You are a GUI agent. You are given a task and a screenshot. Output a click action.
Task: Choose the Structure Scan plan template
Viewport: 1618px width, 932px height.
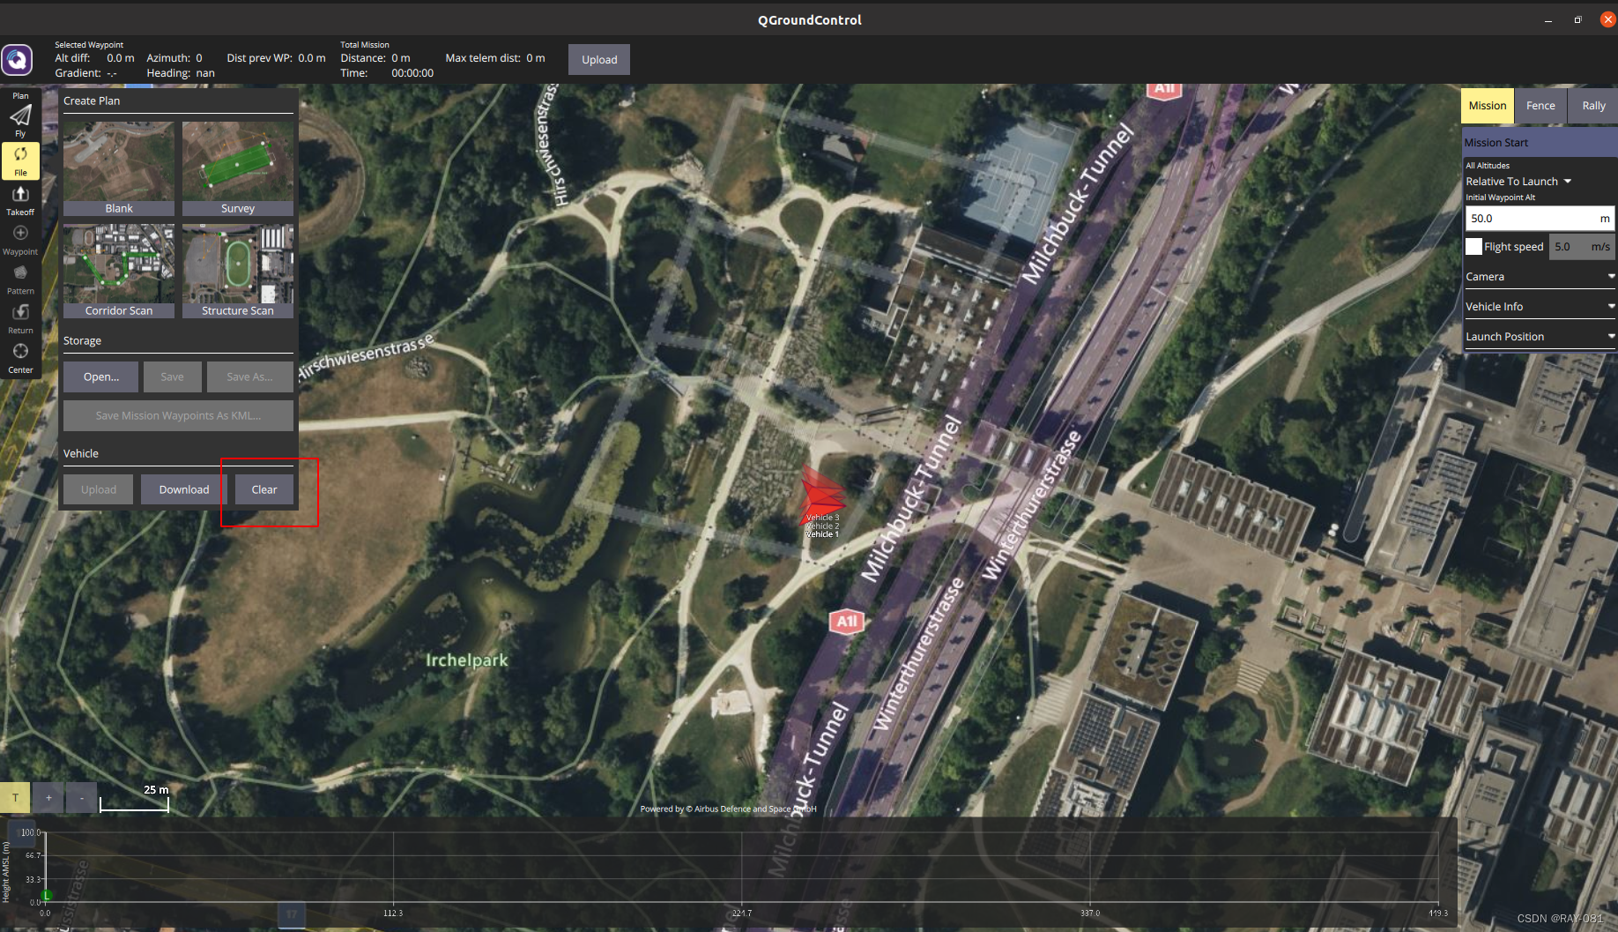tap(238, 271)
